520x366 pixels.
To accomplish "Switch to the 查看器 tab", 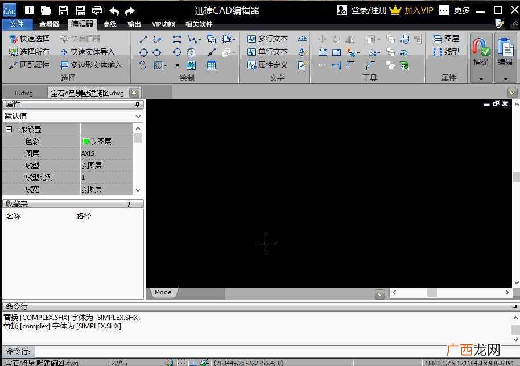I will point(49,24).
